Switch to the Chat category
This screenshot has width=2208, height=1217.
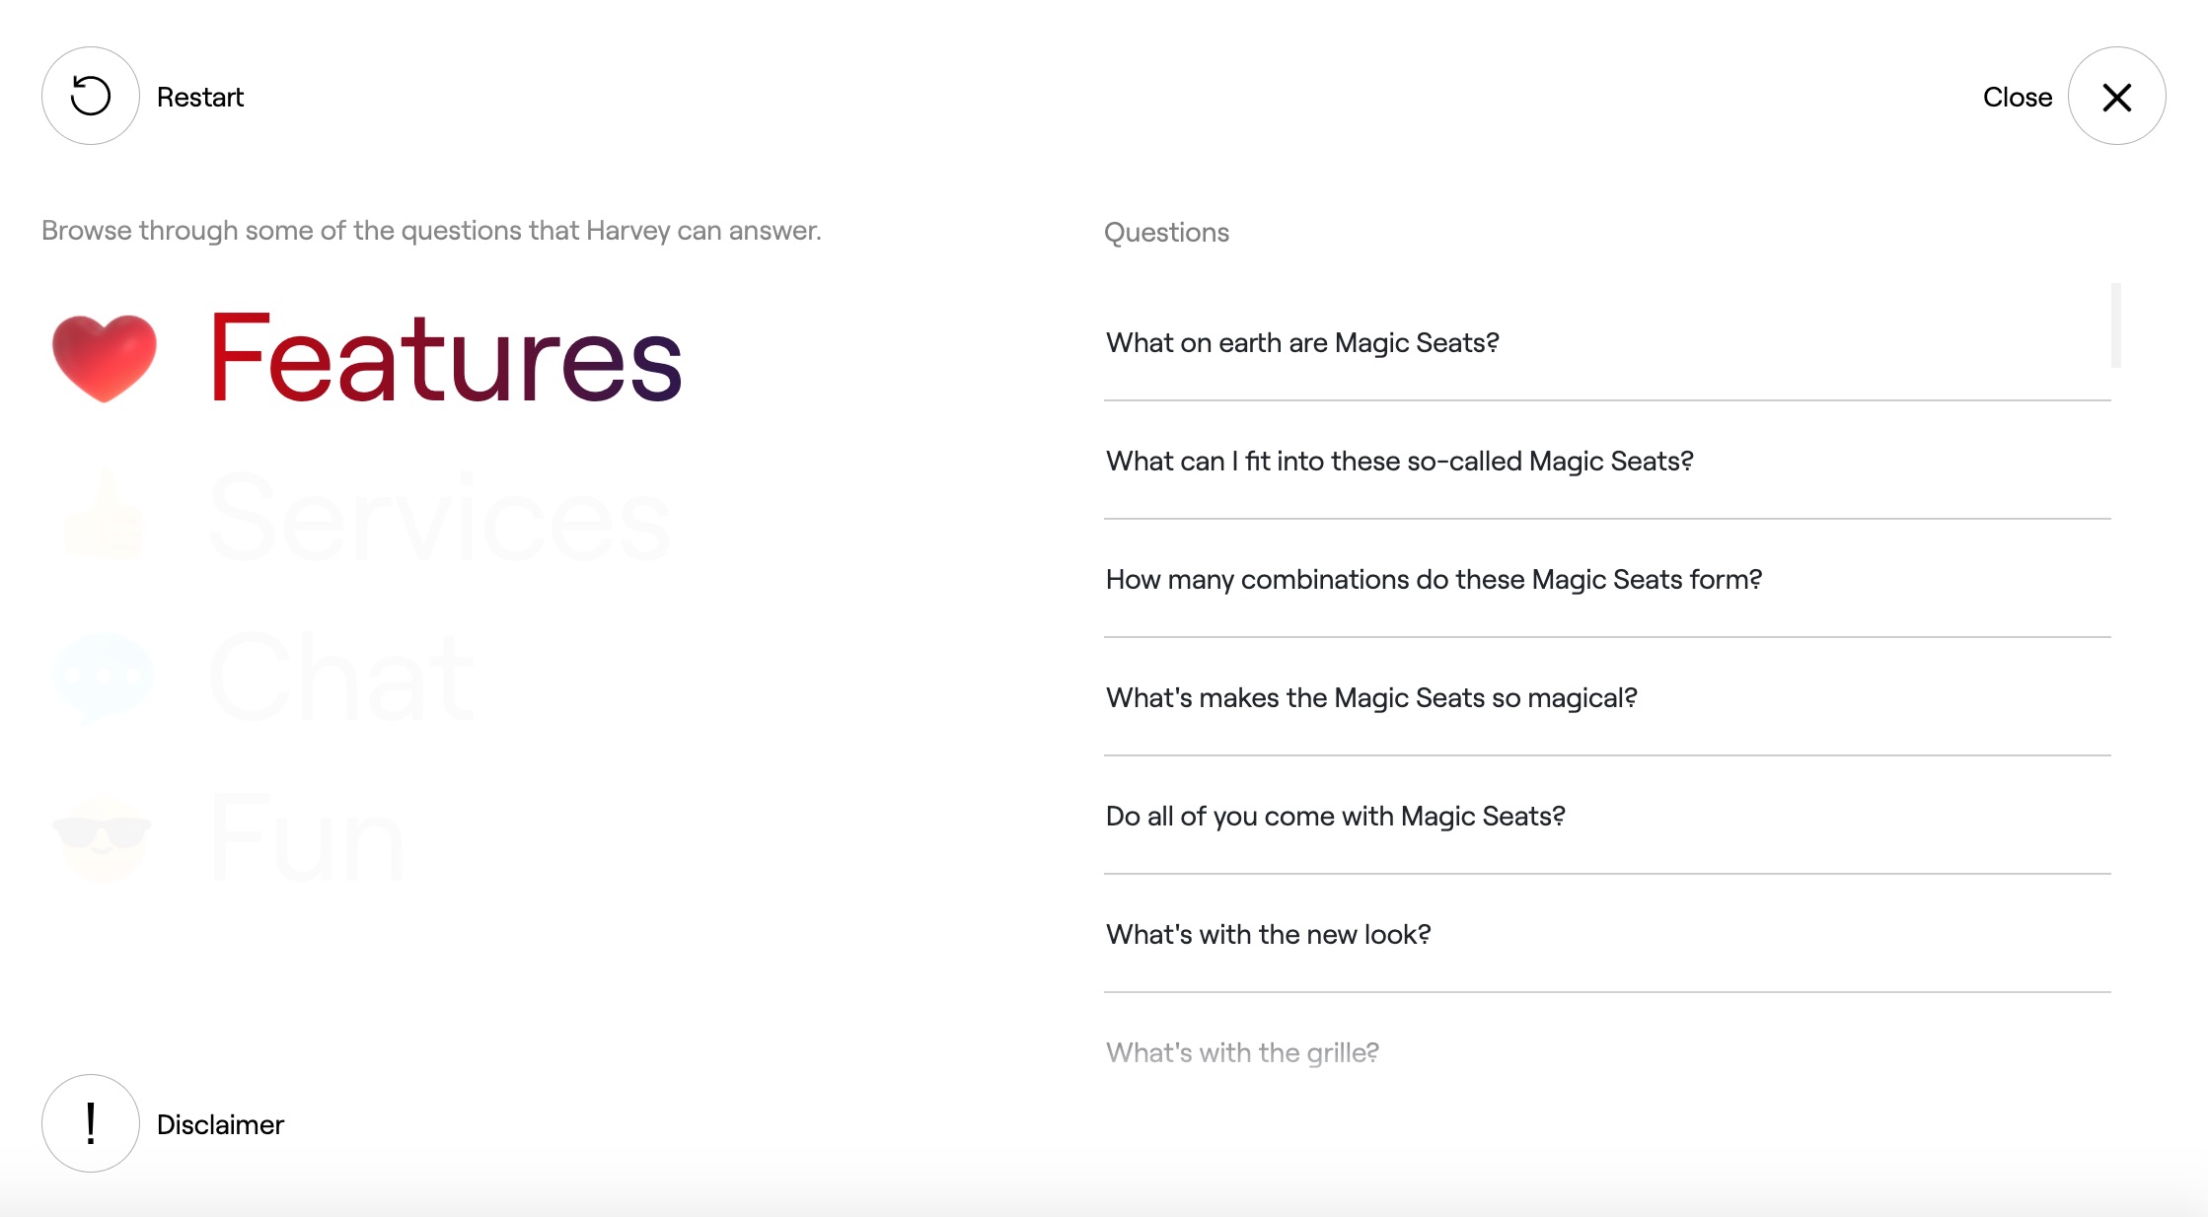pos(341,679)
